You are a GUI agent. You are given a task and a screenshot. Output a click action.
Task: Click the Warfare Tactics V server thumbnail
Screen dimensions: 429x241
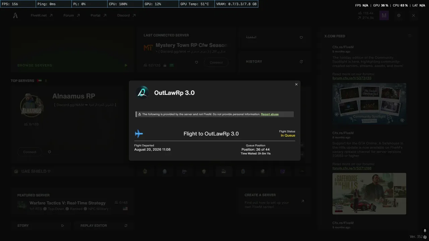pos(22,205)
